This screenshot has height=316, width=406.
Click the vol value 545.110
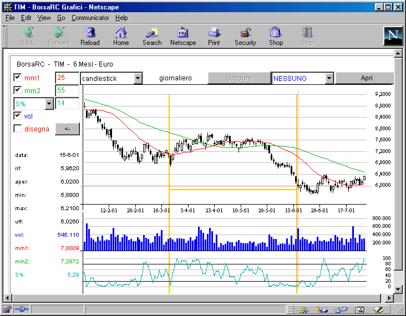coord(68,235)
